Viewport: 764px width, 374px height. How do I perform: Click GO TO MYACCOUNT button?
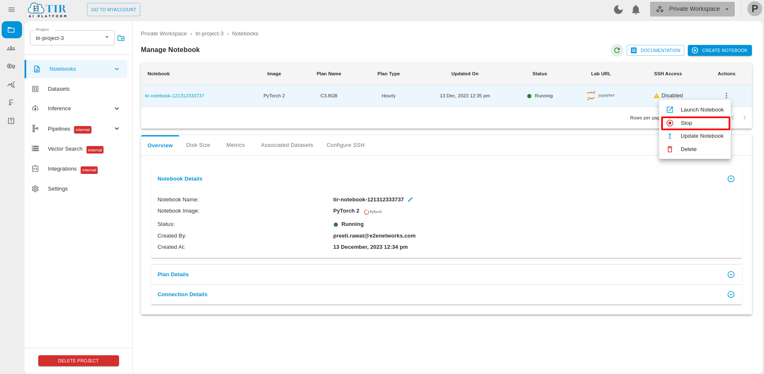coord(114,10)
